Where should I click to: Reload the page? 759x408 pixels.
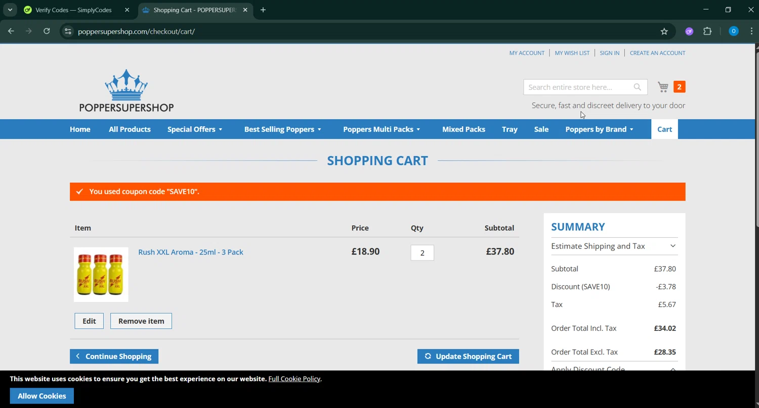coord(47,31)
